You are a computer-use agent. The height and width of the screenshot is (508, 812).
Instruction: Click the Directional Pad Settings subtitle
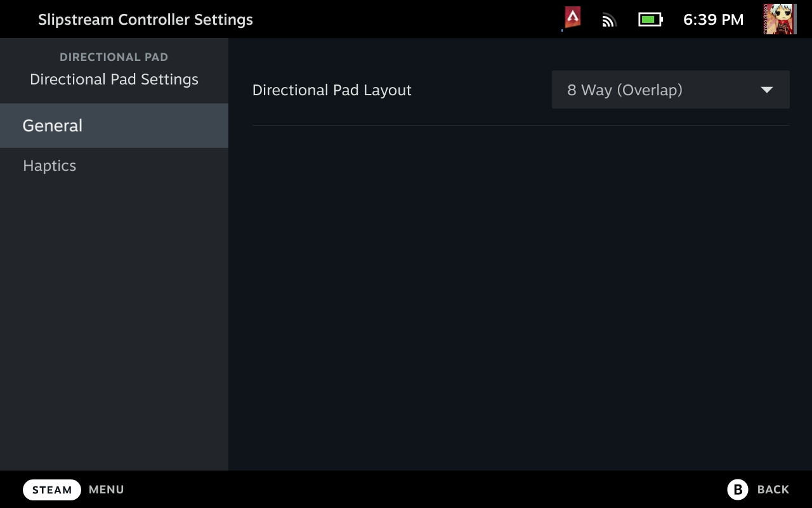pos(114,79)
